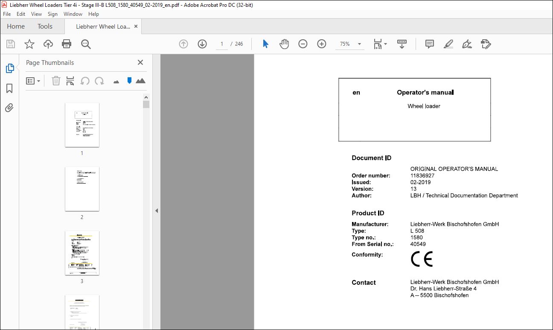Open the fit page width tool
The width and height of the screenshot is (553, 330).
(378, 44)
